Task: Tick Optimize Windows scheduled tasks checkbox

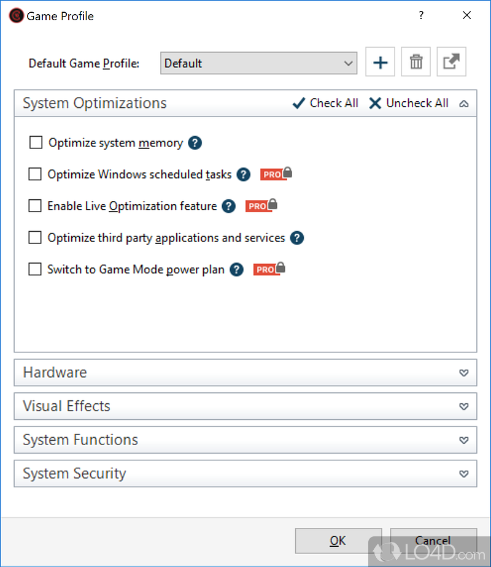Action: point(35,175)
